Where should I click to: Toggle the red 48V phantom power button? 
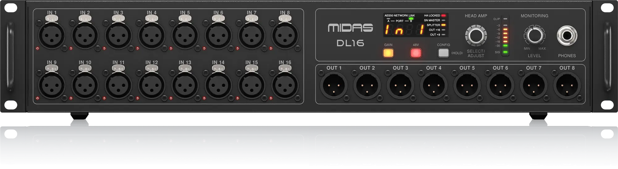click(416, 53)
